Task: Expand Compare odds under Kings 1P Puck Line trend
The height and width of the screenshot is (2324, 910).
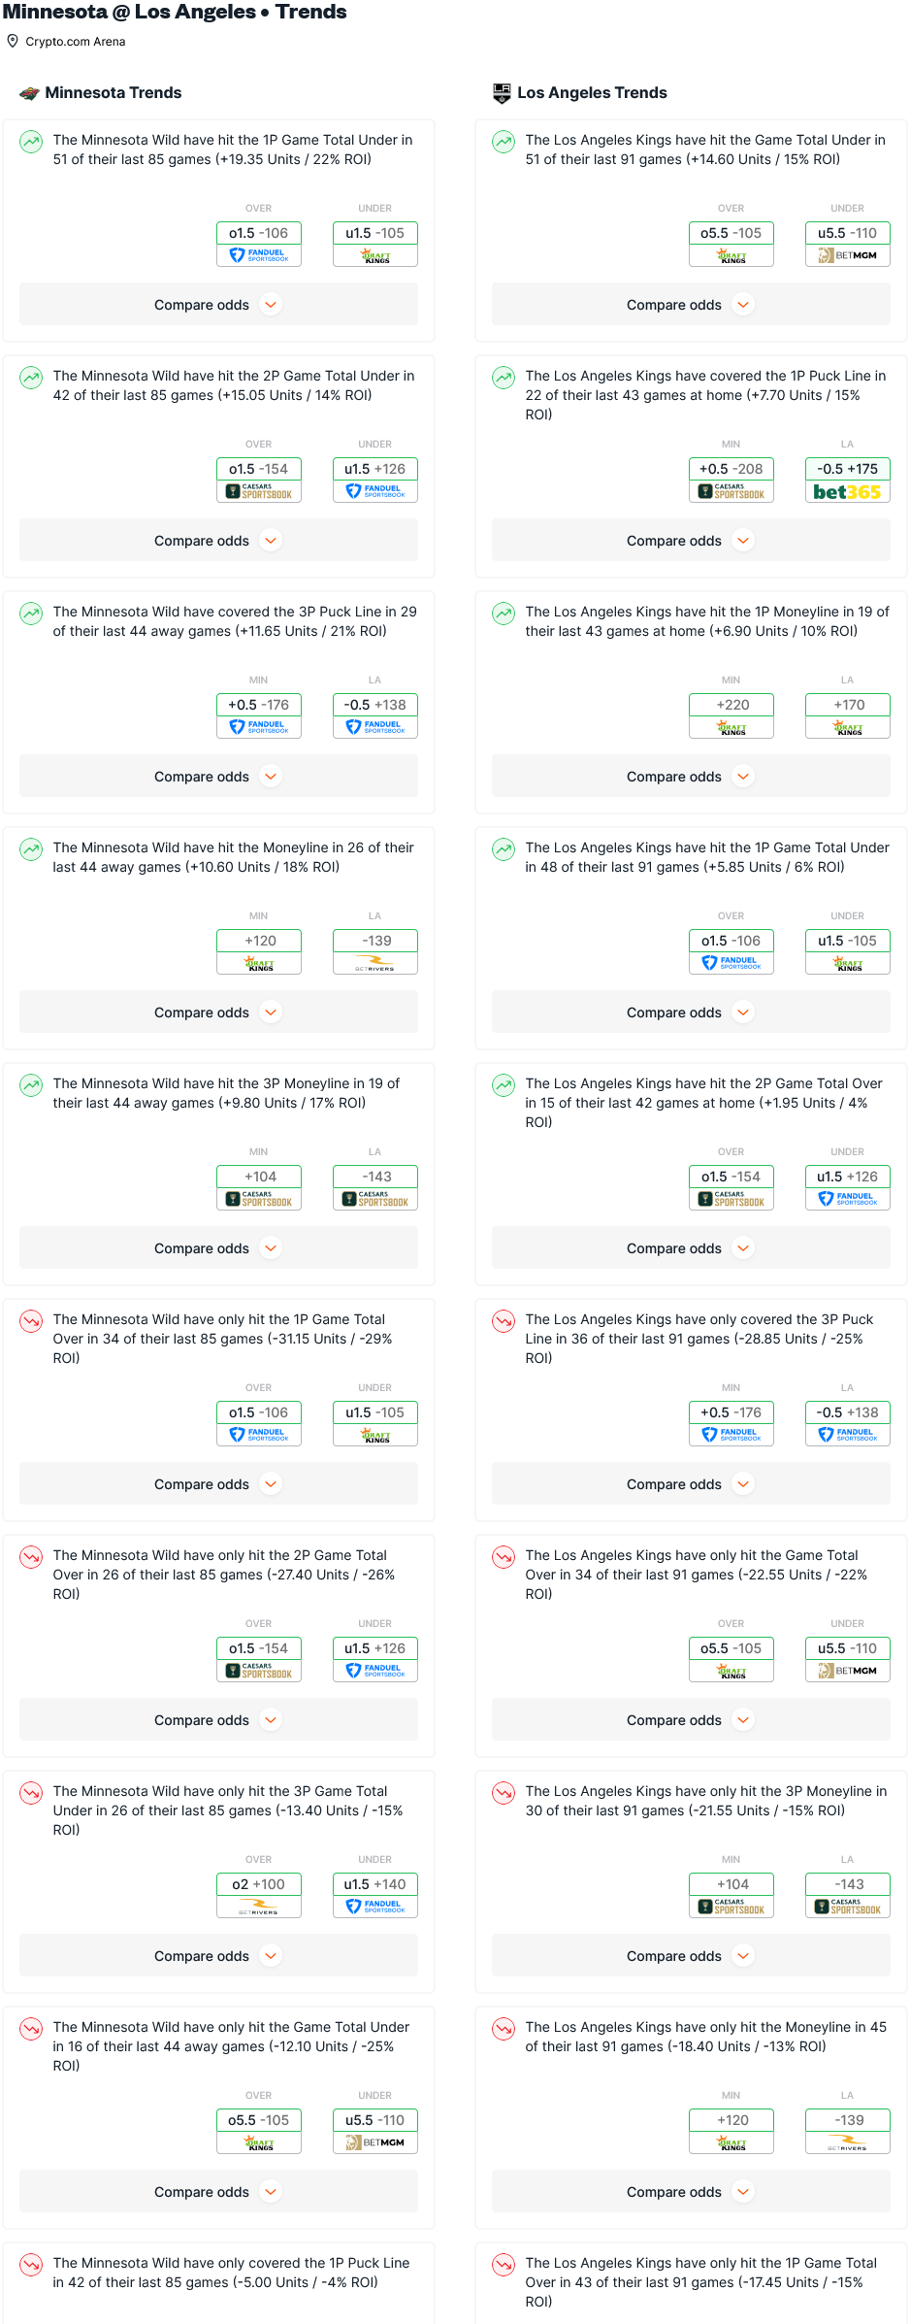Action: pos(690,541)
